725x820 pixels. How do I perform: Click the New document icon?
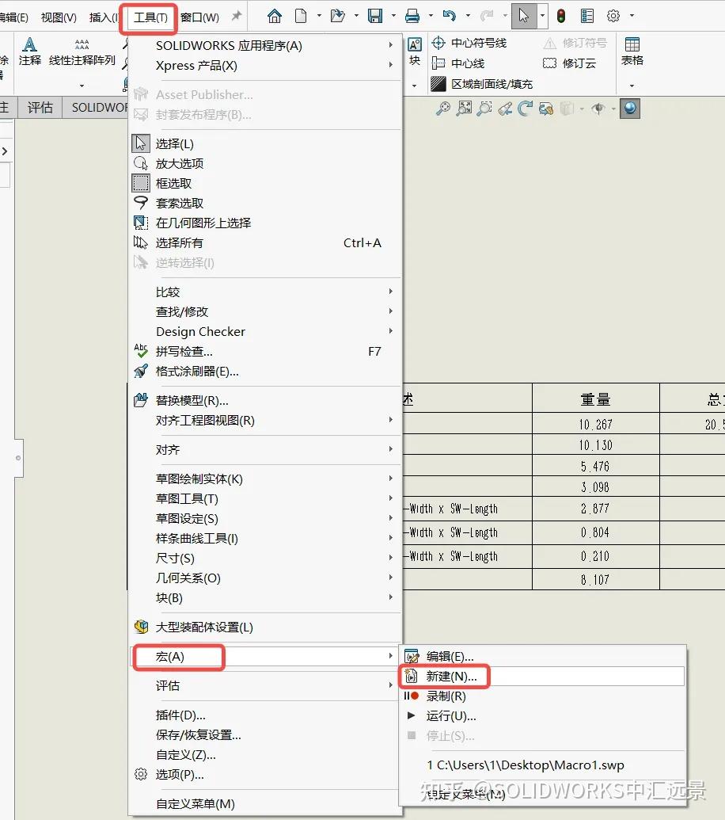tap(301, 16)
